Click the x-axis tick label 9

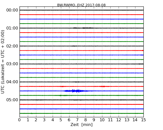pos(94,120)
